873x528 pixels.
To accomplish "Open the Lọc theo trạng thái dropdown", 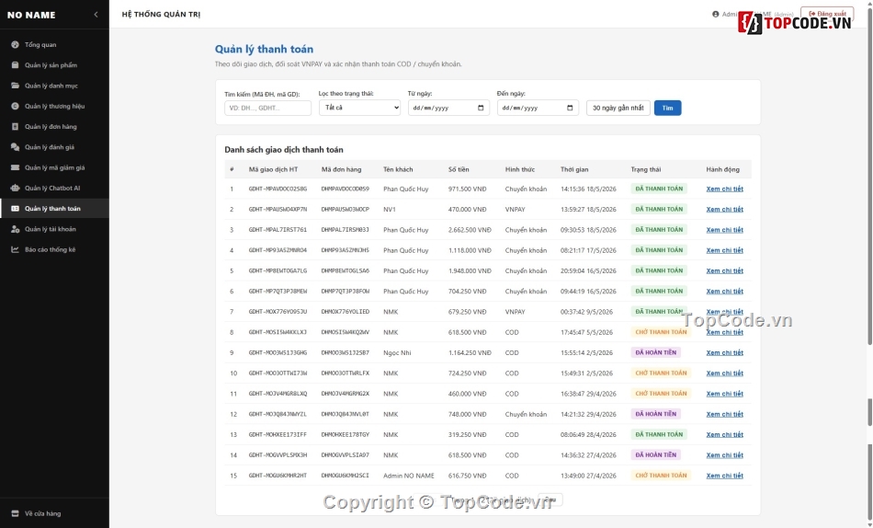I will tap(359, 108).
